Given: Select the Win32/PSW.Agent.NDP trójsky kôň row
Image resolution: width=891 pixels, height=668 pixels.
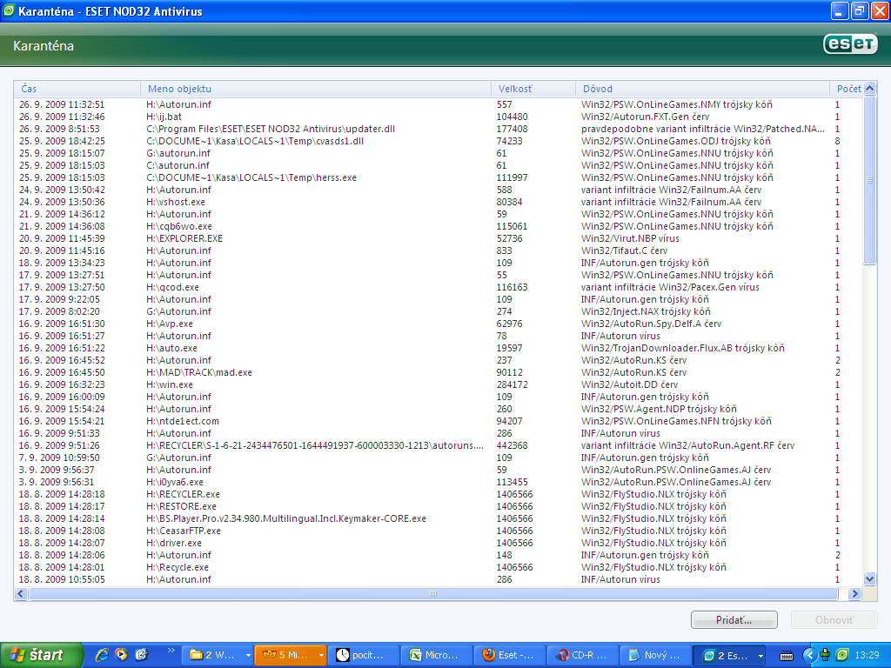Looking at the screenshot, I should pos(439,409).
